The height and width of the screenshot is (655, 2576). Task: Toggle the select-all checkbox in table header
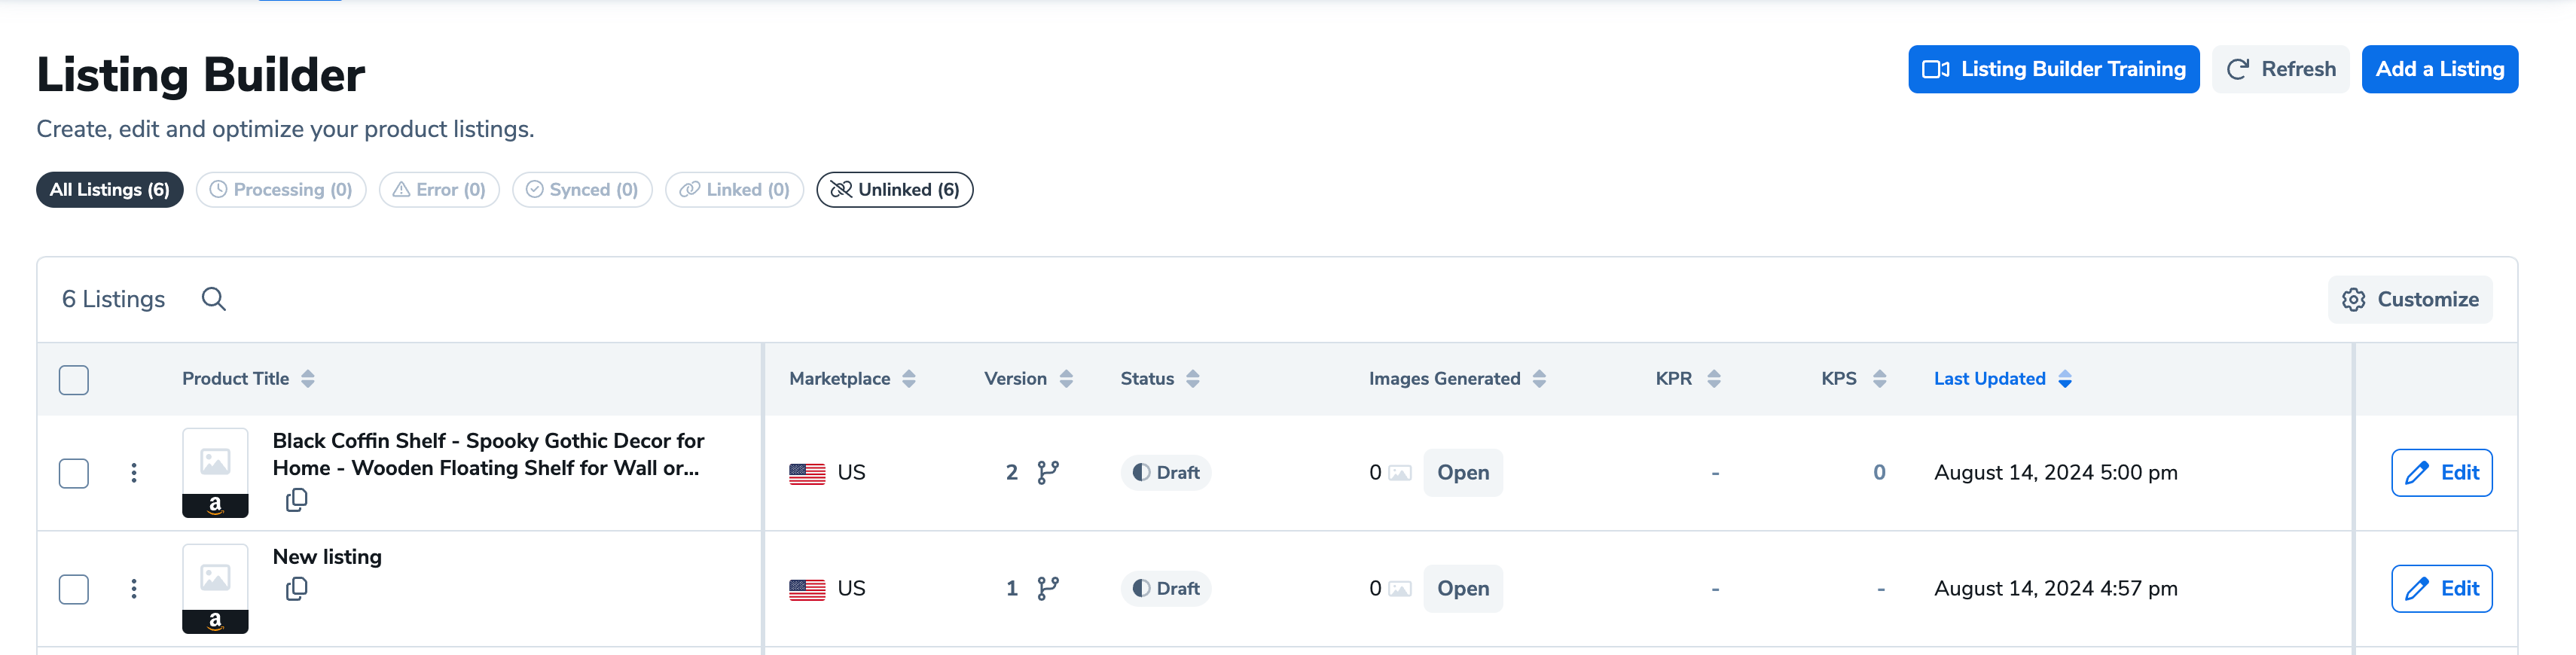pos(74,380)
